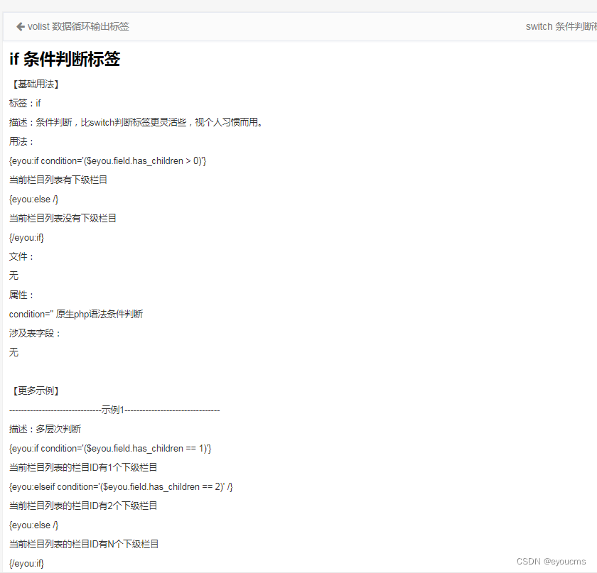
Task: Select the 文件：无 text line
Action: [21, 256]
